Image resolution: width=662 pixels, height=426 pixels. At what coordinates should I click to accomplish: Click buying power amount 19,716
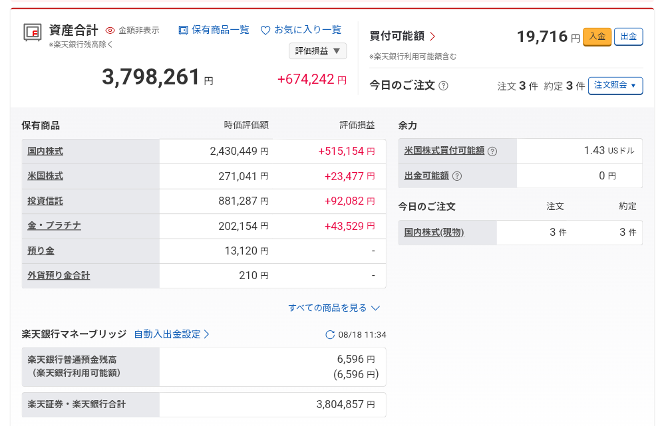click(x=542, y=37)
